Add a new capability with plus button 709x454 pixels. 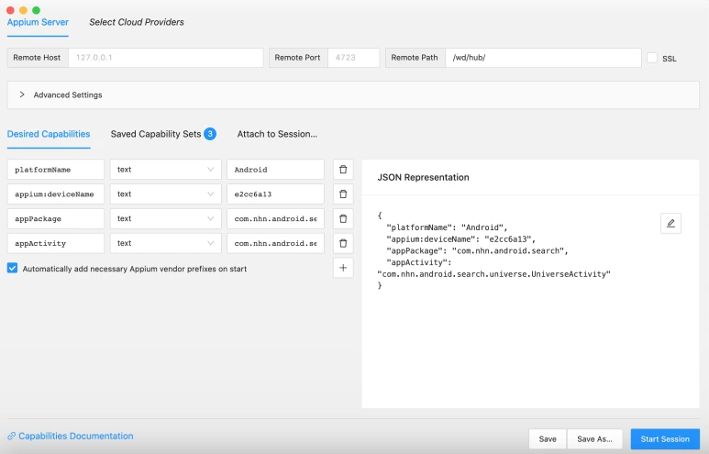pyautogui.click(x=343, y=268)
